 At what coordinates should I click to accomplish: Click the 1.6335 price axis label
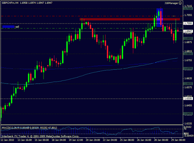(x=188, y=123)
